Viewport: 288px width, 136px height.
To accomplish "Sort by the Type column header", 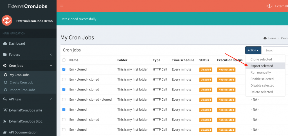I will 156,60.
